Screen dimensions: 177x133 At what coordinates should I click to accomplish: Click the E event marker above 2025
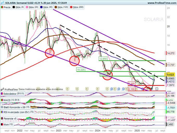click(x=136, y=89)
